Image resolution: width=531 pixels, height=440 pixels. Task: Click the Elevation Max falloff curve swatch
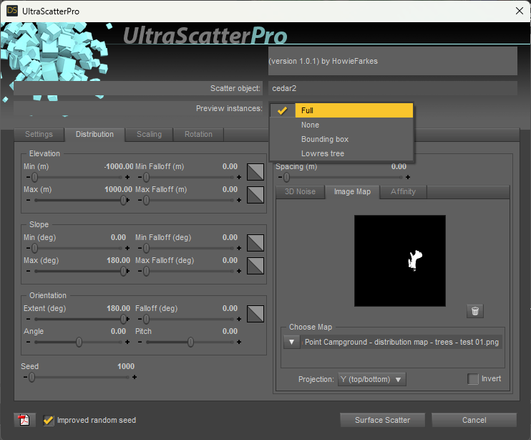point(255,195)
